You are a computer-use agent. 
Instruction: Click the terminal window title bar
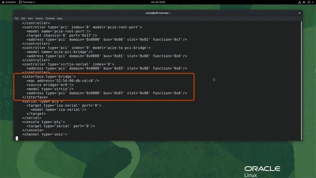(158, 13)
